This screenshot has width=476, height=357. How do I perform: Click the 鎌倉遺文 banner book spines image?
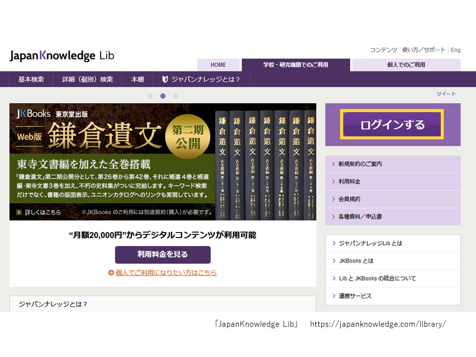266,166
